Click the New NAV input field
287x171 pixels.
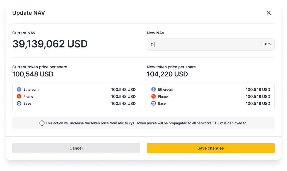pos(195,45)
